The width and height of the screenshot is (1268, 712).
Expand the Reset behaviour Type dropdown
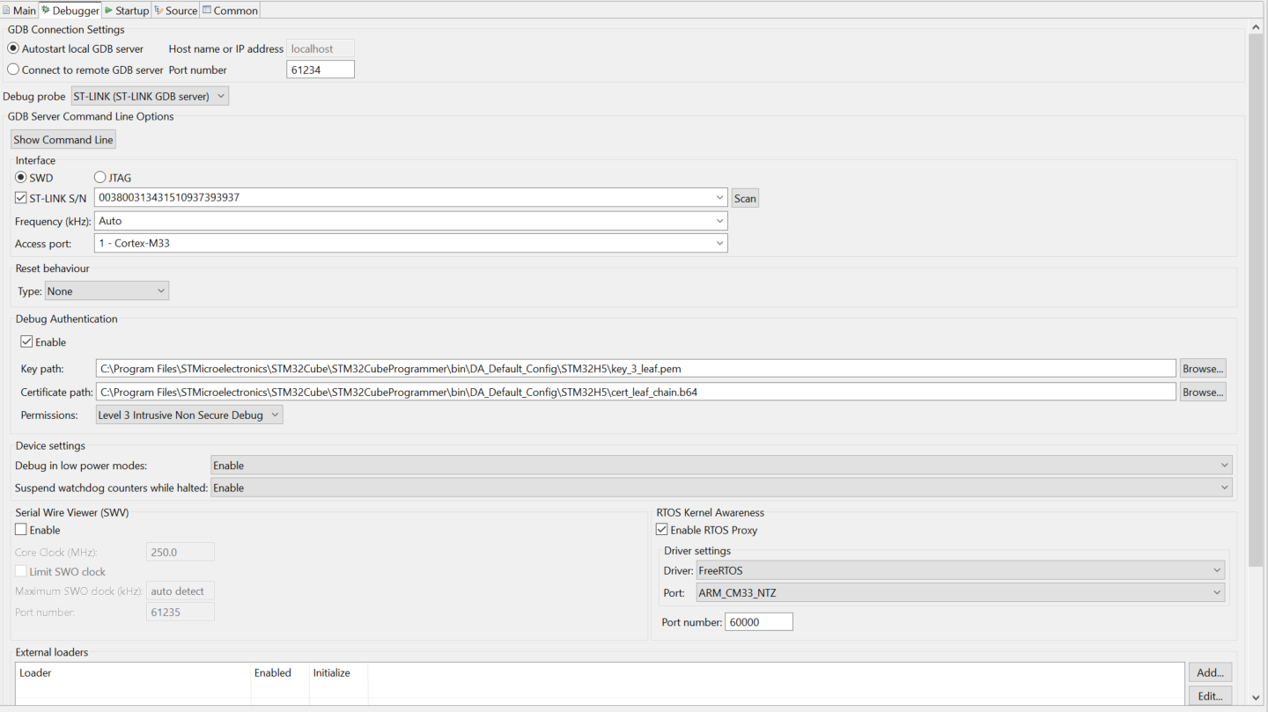[x=161, y=290]
